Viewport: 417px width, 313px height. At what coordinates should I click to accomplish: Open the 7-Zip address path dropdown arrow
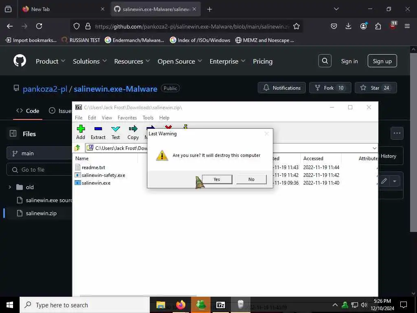coord(375,148)
